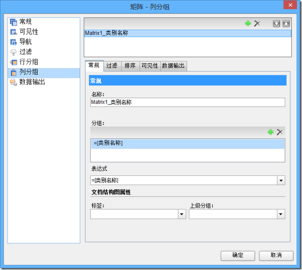Switch to the 排序 tab
The image size is (302, 270).
click(130, 66)
